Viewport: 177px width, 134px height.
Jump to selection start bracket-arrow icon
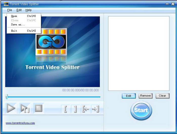coord(85,109)
